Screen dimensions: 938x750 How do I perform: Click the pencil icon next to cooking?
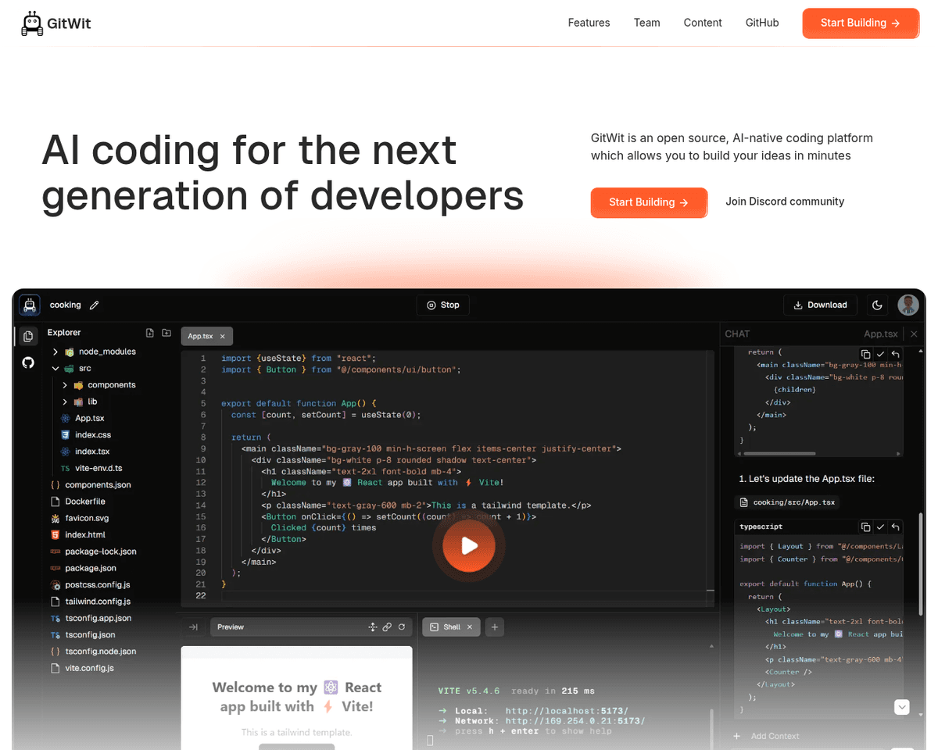(x=95, y=305)
